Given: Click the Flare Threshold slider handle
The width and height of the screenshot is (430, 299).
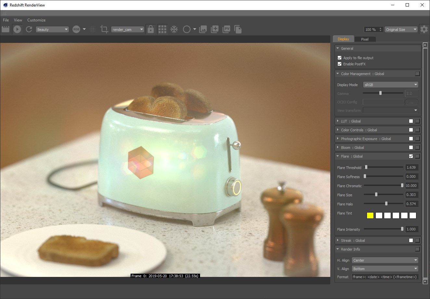Looking at the screenshot, I should tap(366, 167).
